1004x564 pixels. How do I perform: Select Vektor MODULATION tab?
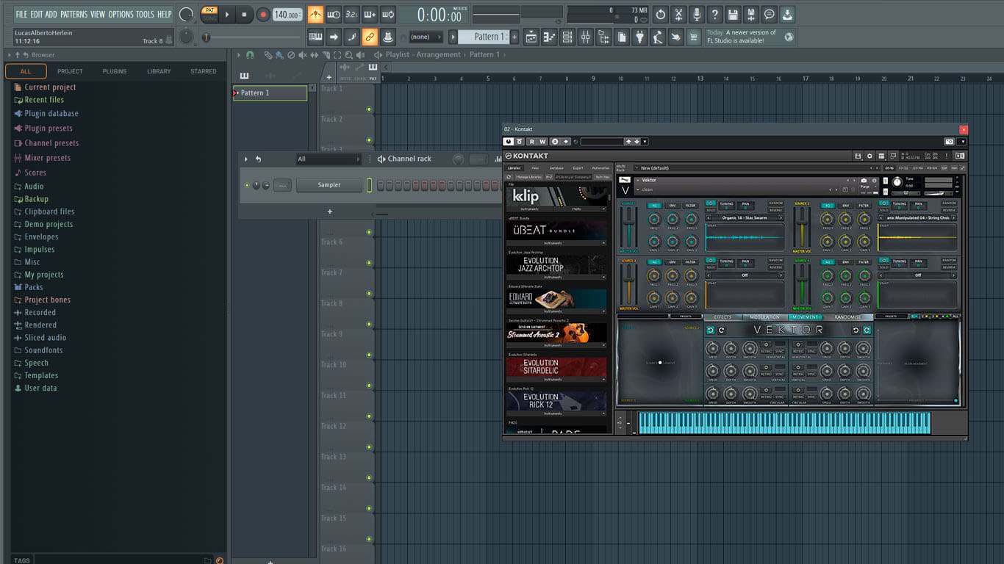point(764,317)
